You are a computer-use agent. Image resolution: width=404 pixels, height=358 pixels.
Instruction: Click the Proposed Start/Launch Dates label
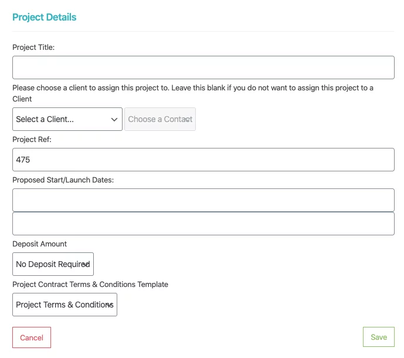pyautogui.click(x=63, y=180)
